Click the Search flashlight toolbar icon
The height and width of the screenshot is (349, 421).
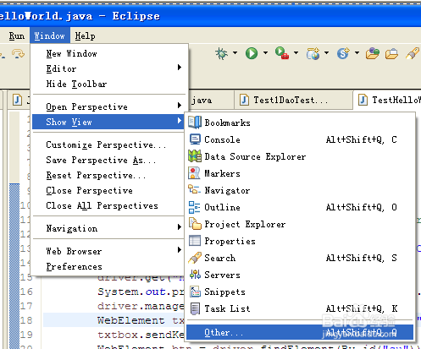(x=413, y=53)
